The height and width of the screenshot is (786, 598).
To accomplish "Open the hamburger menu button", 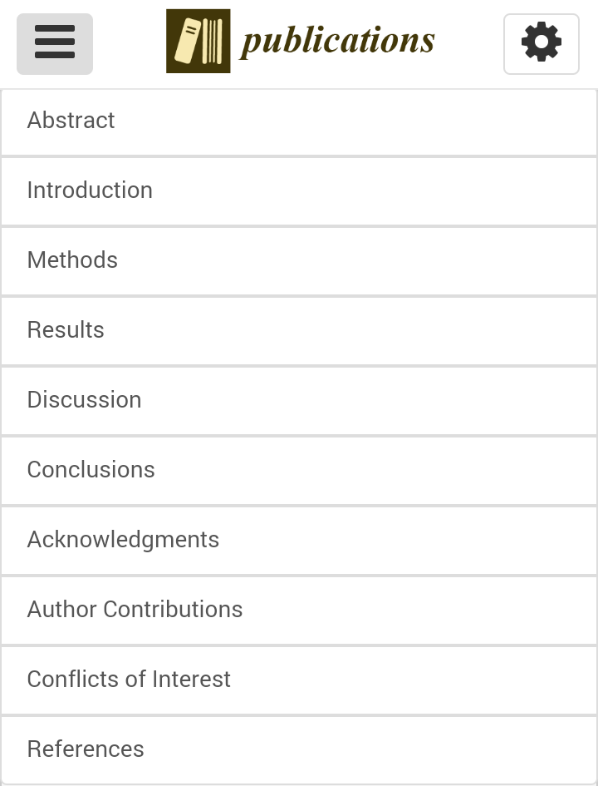I will [55, 44].
